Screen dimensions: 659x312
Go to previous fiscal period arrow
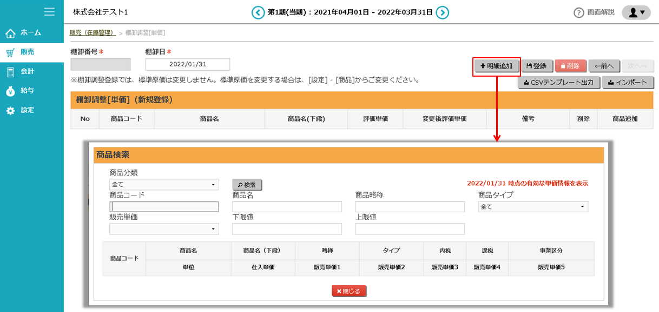point(258,12)
